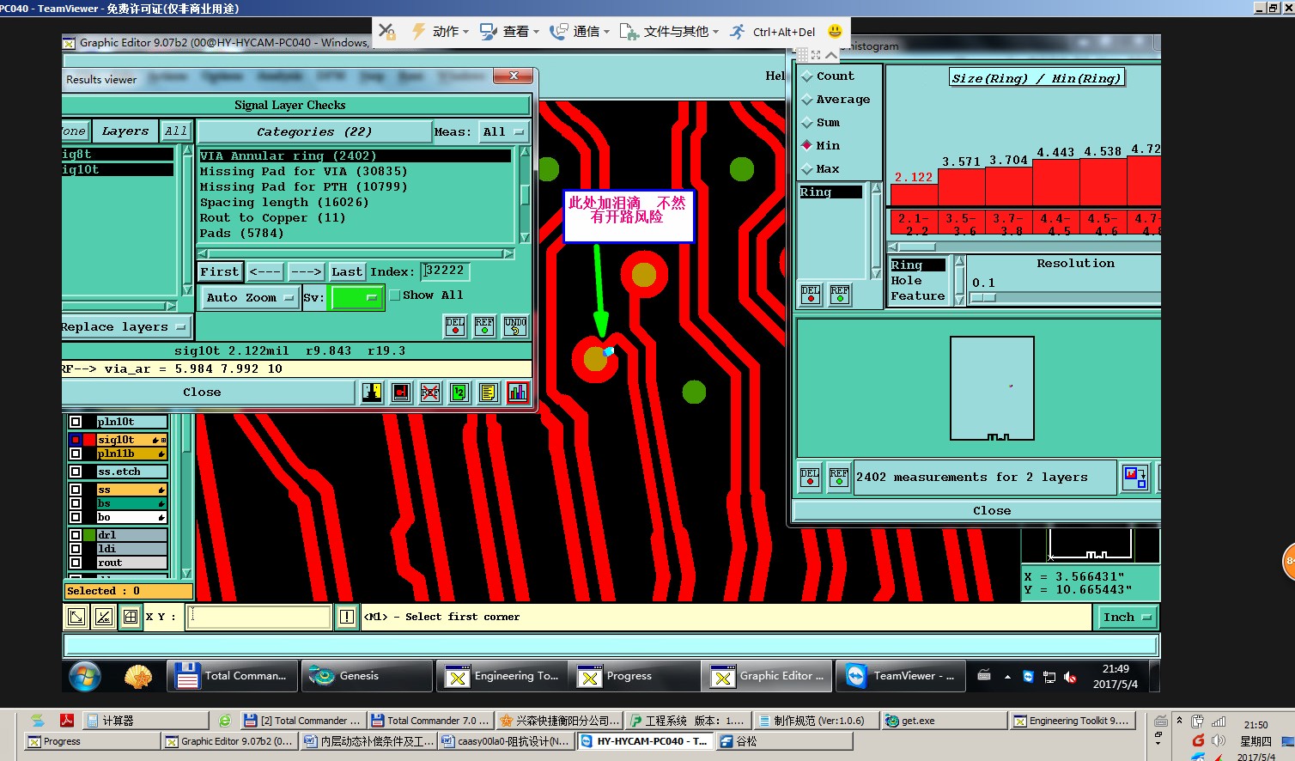Select the Sum radio option
The height and width of the screenshot is (761, 1295).
[x=807, y=123]
